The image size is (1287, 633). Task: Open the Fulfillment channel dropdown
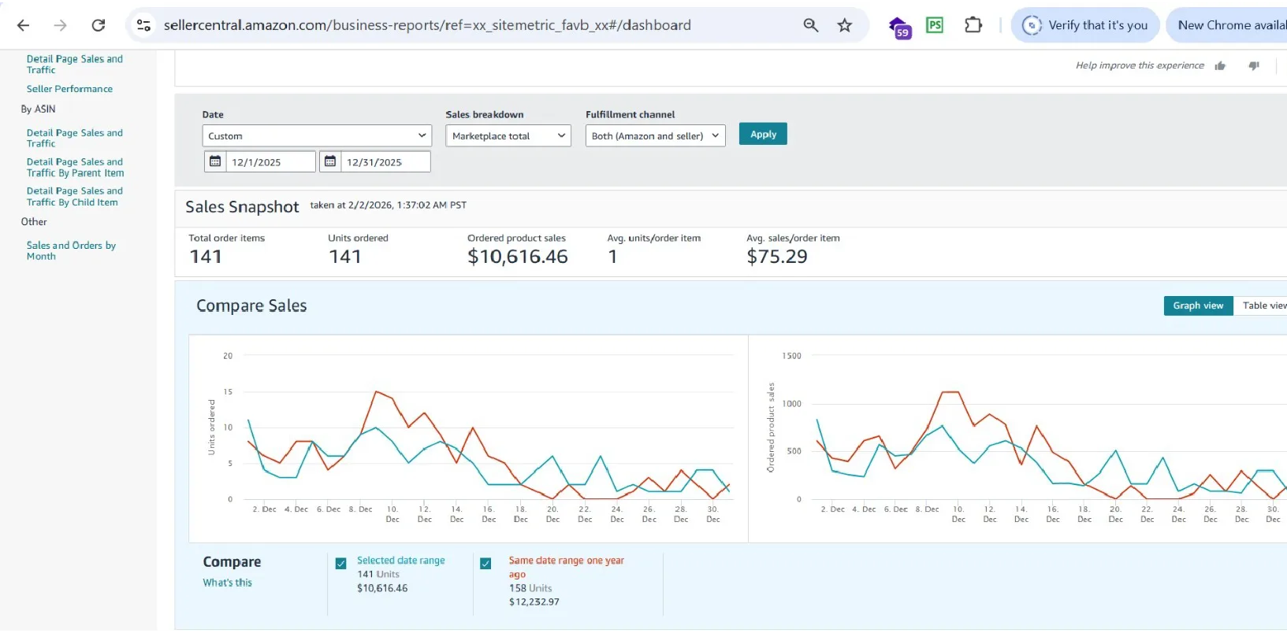(x=655, y=136)
